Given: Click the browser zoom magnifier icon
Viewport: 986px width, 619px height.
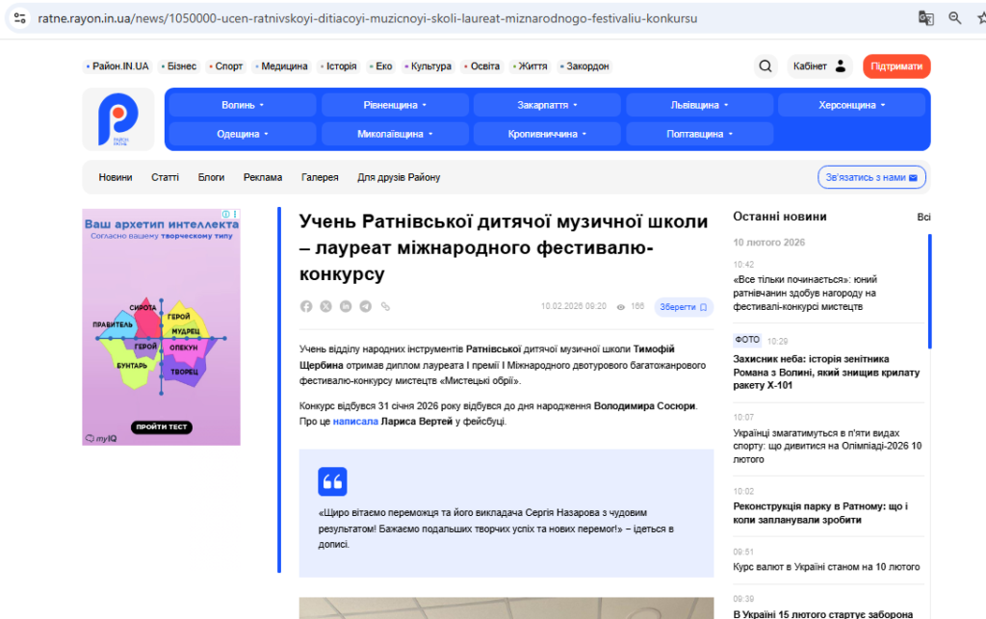Looking at the screenshot, I should [x=955, y=18].
